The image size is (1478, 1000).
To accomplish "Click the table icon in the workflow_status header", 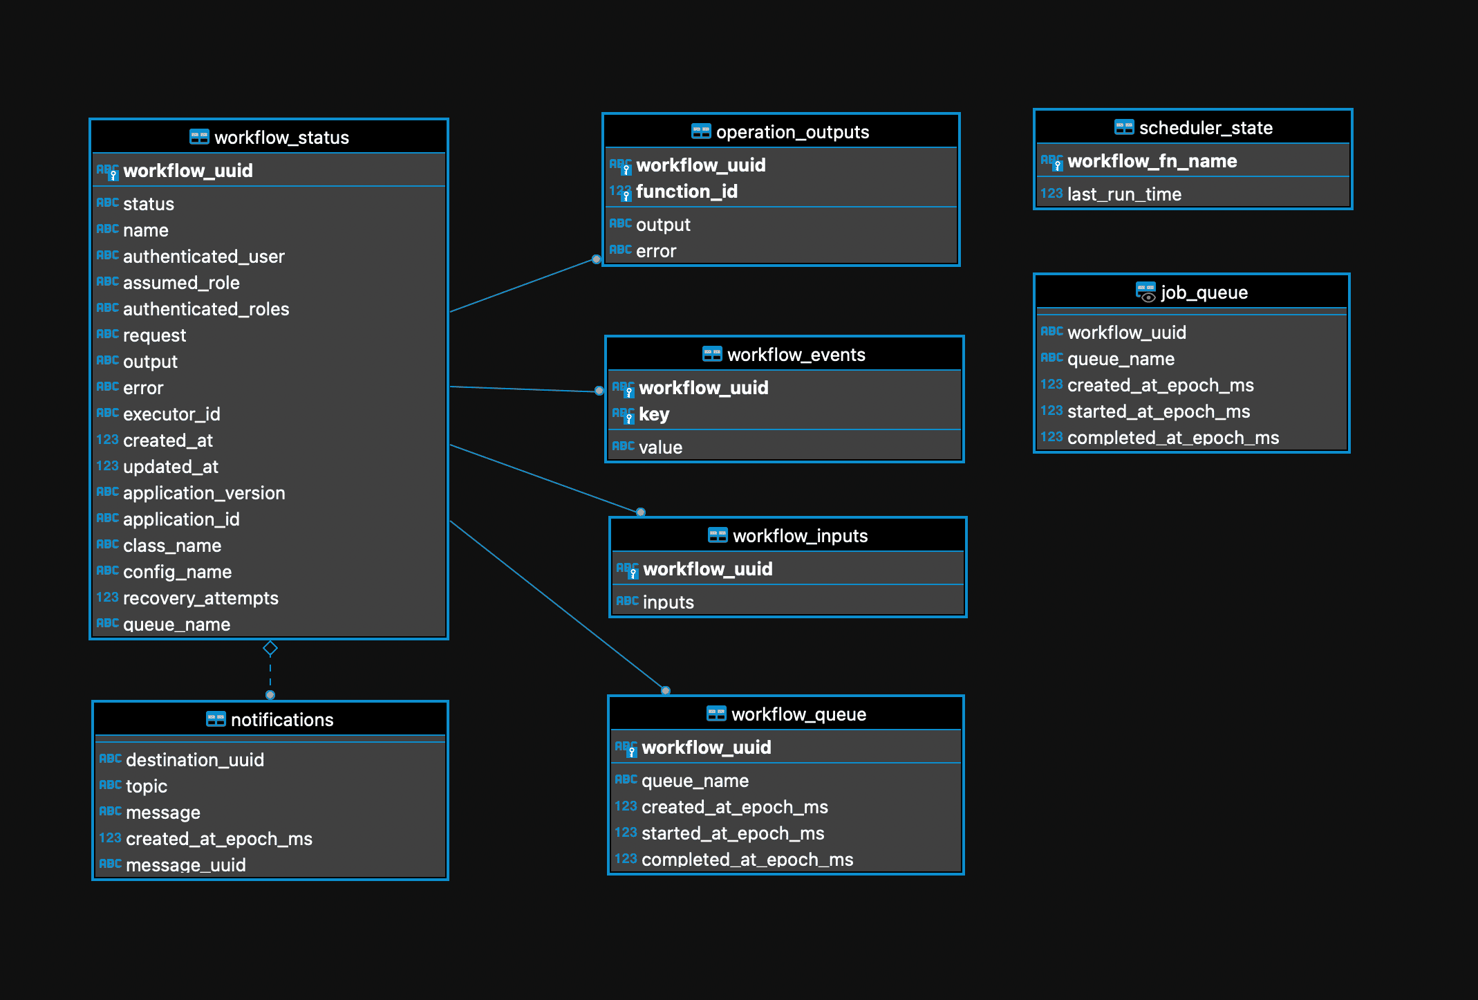I will point(200,137).
